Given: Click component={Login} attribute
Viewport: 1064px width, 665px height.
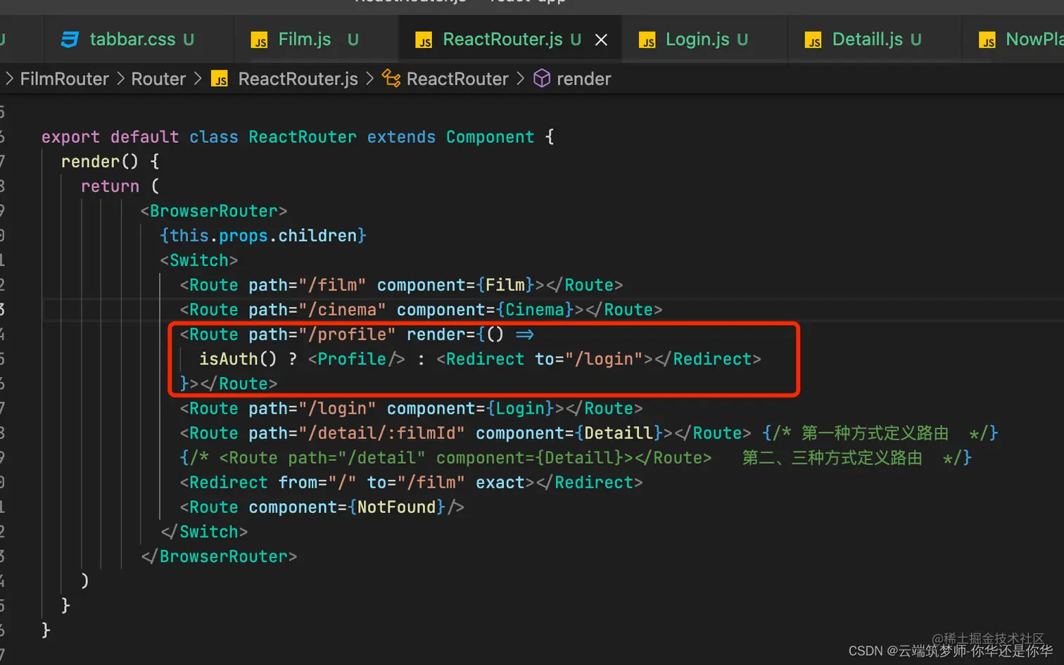Looking at the screenshot, I should point(471,409).
